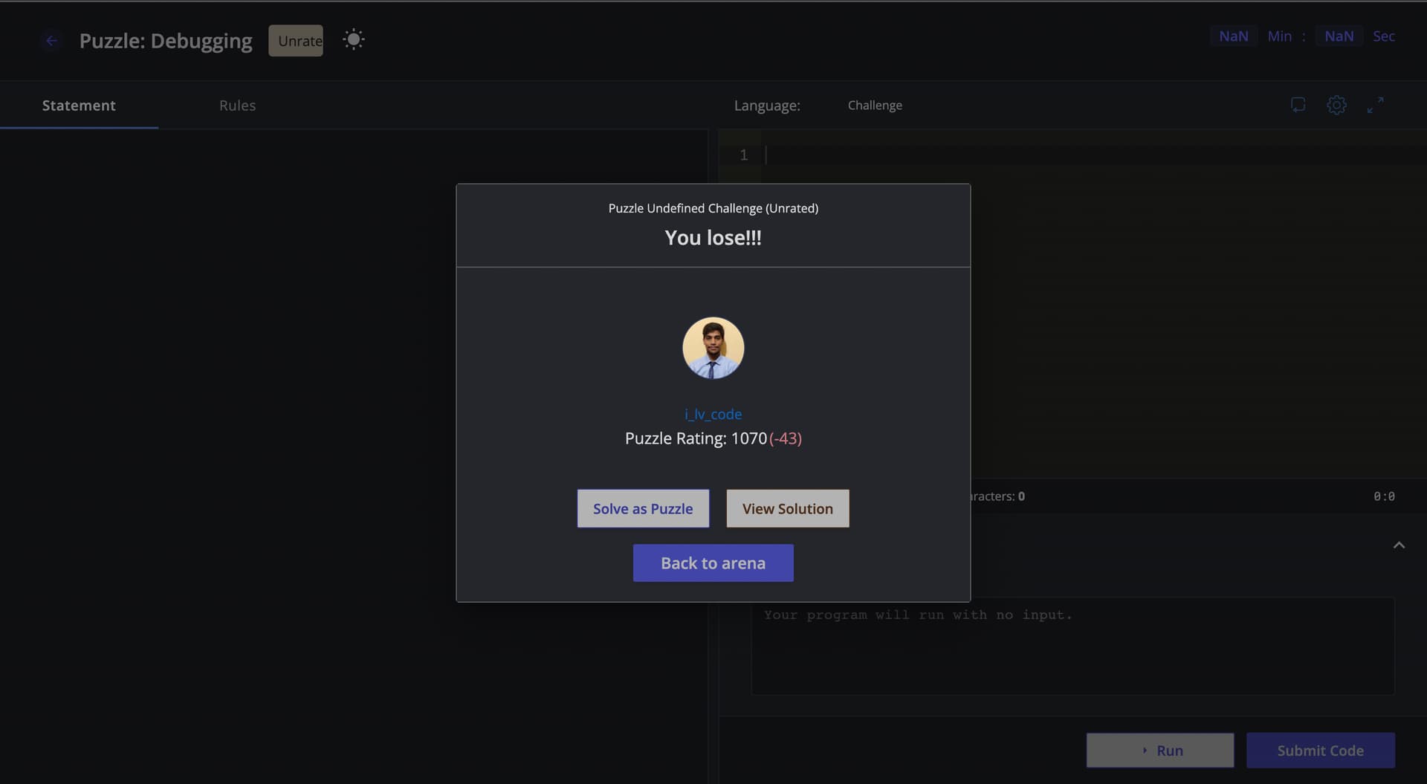The width and height of the screenshot is (1427, 784).
Task: Click the Submit Code button
Action: click(1321, 751)
